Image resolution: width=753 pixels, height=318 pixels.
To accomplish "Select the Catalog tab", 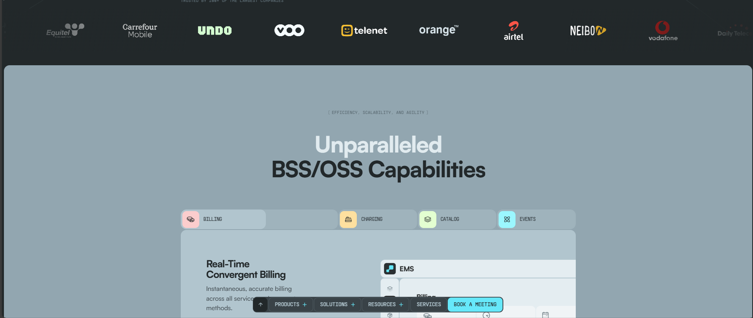I will pyautogui.click(x=457, y=219).
